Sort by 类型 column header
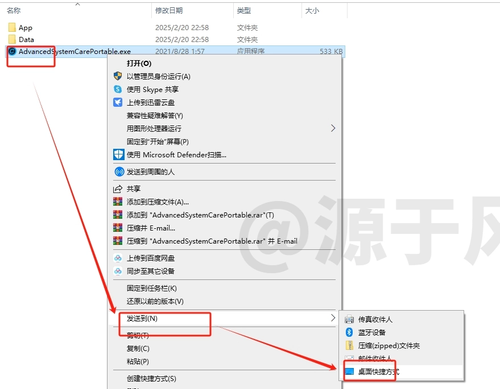 244,10
